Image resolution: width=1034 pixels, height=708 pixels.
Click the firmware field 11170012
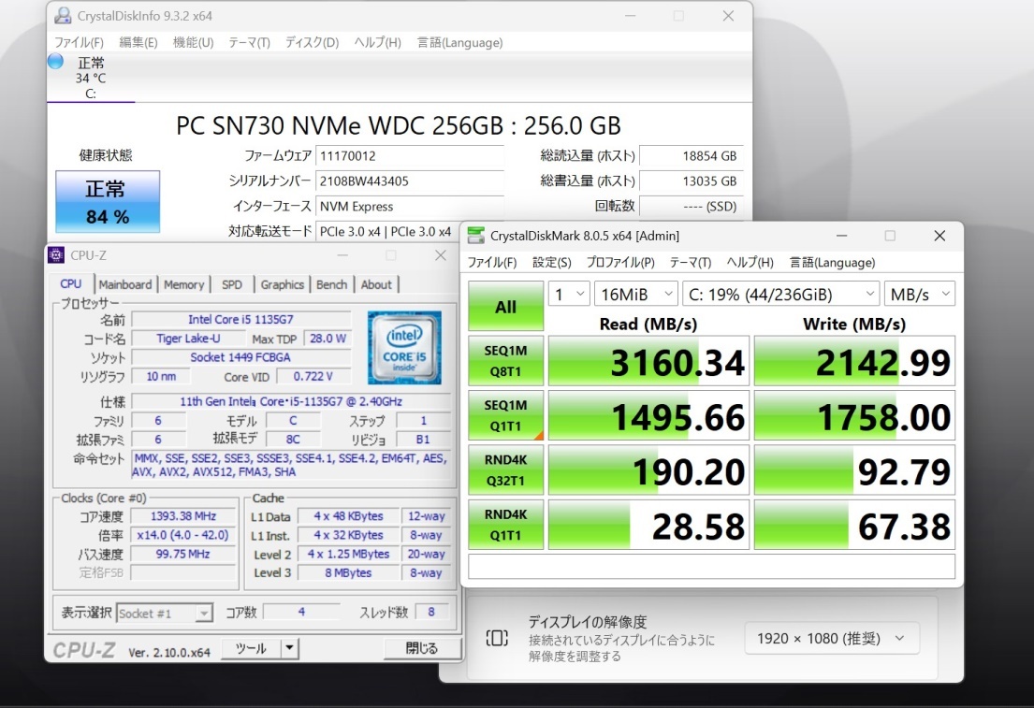coord(410,156)
